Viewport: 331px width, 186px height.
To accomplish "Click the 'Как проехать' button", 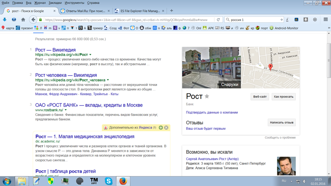I will coord(283,97).
